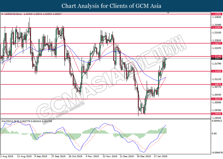Click the 22 Nov 2019 date label

110,156
